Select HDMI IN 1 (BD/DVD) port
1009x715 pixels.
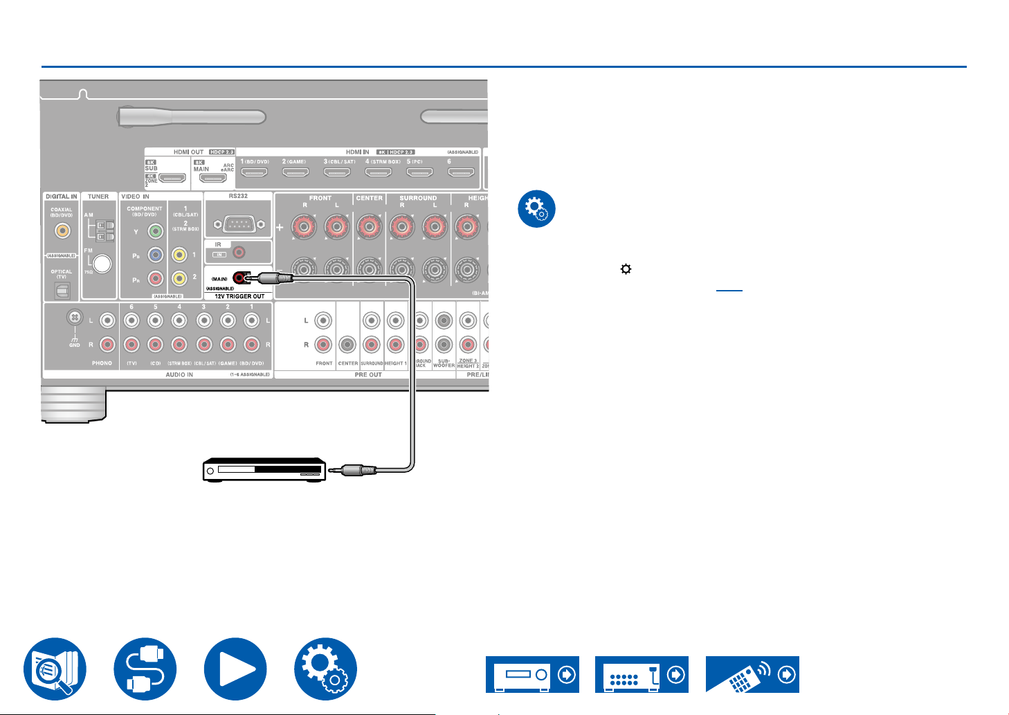[255, 172]
